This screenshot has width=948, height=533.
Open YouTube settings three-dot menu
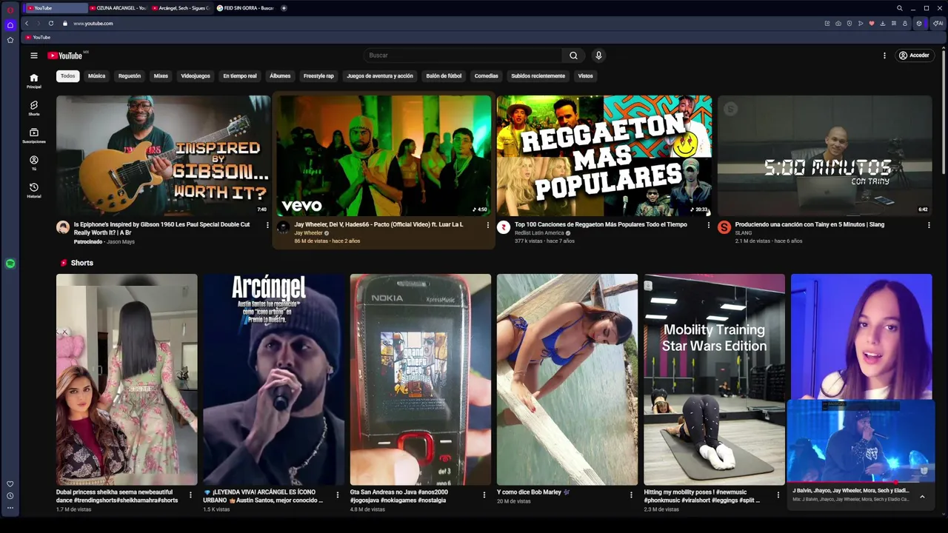(x=884, y=56)
